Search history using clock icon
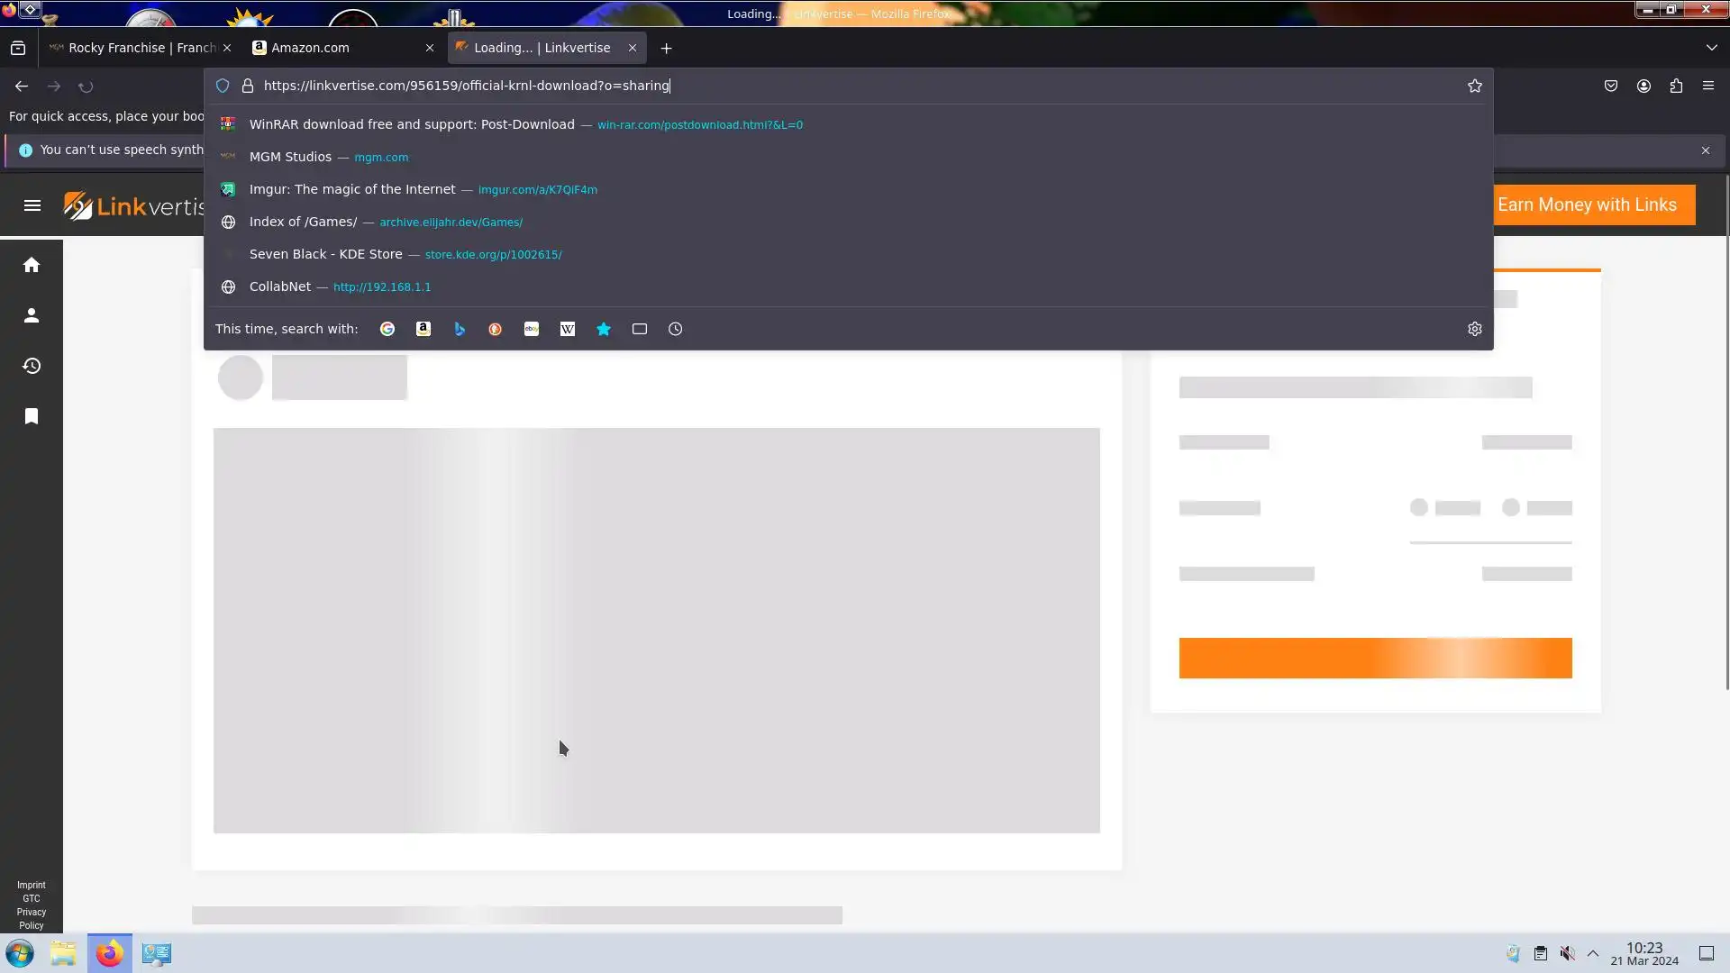 [676, 329]
